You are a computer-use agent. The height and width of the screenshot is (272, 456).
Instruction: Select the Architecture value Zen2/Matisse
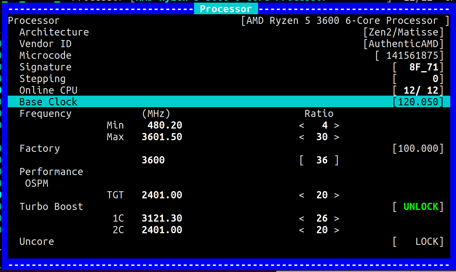404,32
